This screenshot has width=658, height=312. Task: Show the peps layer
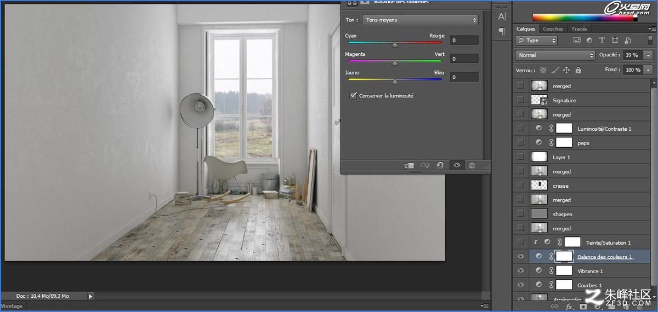click(x=521, y=142)
